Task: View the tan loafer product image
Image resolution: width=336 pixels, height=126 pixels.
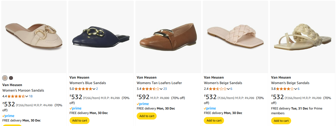Action: coord(168,37)
